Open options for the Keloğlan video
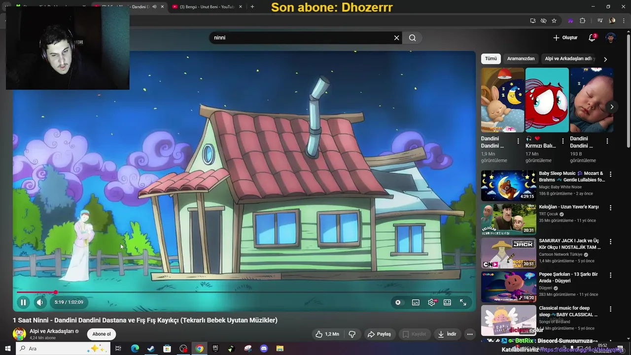The height and width of the screenshot is (355, 631). (610, 208)
